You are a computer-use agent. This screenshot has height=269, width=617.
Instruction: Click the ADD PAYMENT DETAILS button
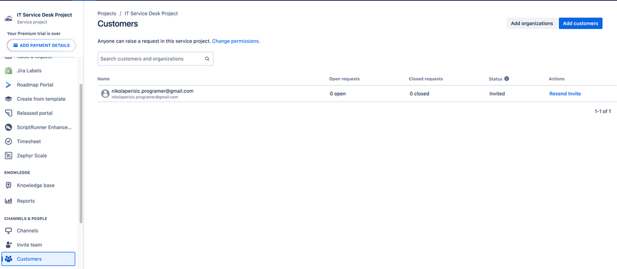pos(41,45)
